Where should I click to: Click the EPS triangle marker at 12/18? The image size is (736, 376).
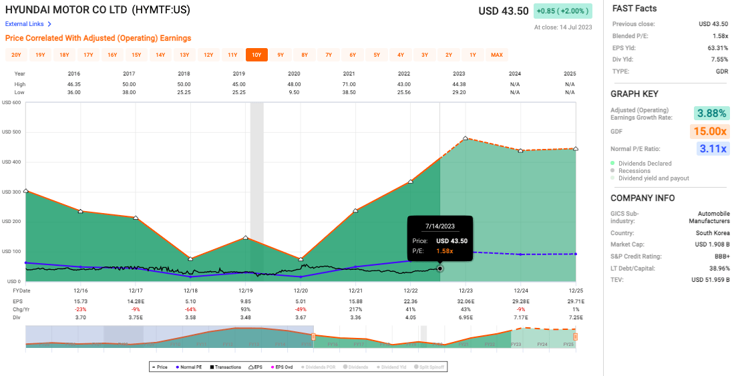[x=190, y=258]
